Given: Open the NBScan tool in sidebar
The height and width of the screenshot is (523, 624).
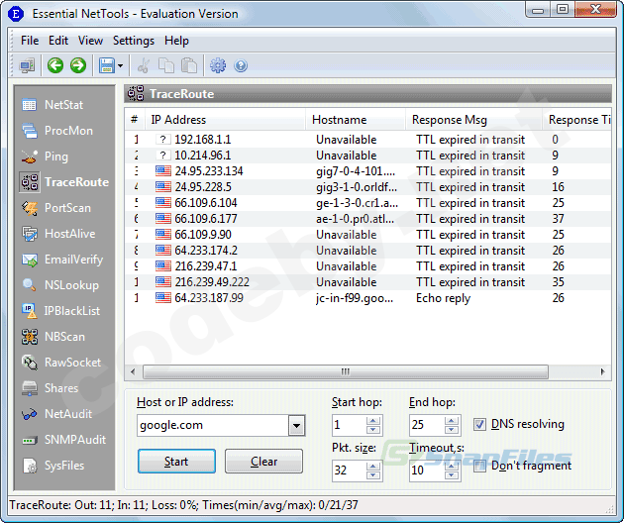Looking at the screenshot, I should [53, 337].
